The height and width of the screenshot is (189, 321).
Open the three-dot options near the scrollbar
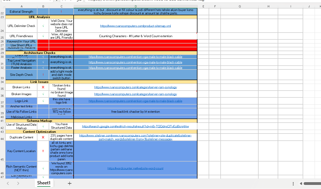(293, 183)
